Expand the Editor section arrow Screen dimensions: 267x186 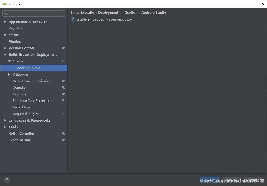[5, 35]
